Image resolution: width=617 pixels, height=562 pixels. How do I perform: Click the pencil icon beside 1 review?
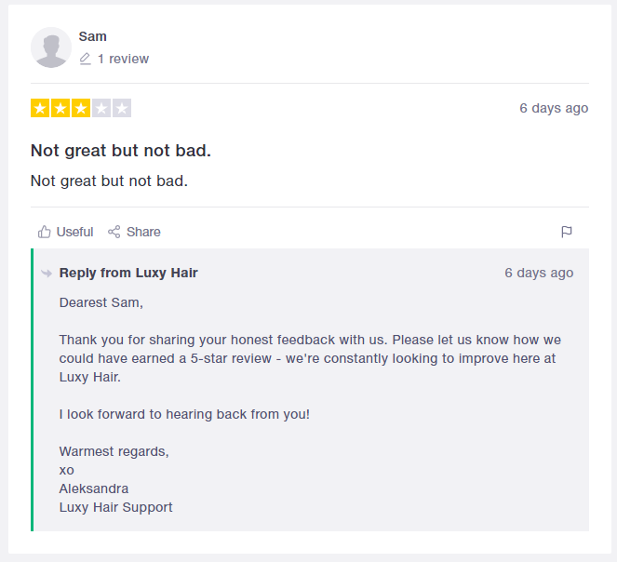coord(85,59)
